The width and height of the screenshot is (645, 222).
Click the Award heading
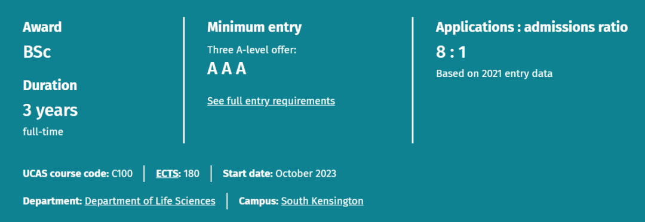click(x=42, y=27)
